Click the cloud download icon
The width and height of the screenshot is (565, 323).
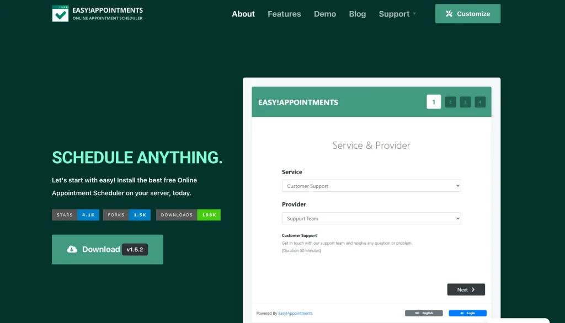[x=72, y=249]
